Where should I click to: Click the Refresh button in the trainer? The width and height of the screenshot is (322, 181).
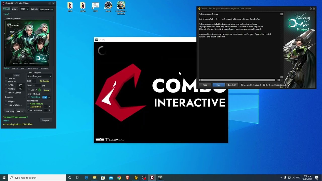pyautogui.click(x=34, y=9)
